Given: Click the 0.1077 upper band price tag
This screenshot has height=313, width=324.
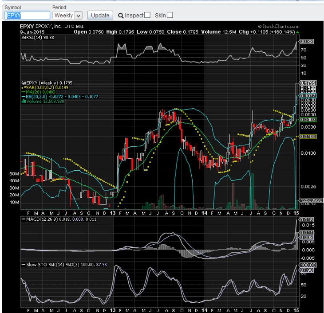Looking at the screenshot, I should point(308,96).
